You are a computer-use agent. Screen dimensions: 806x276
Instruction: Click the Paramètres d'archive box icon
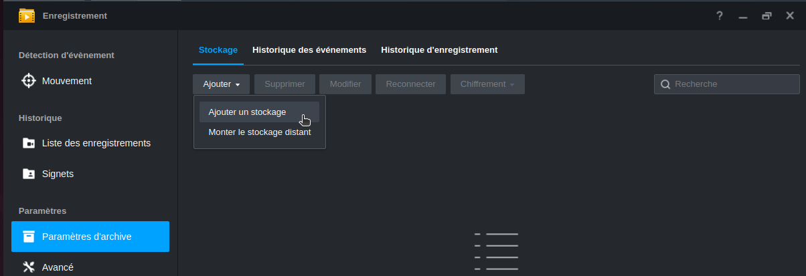[x=28, y=237]
